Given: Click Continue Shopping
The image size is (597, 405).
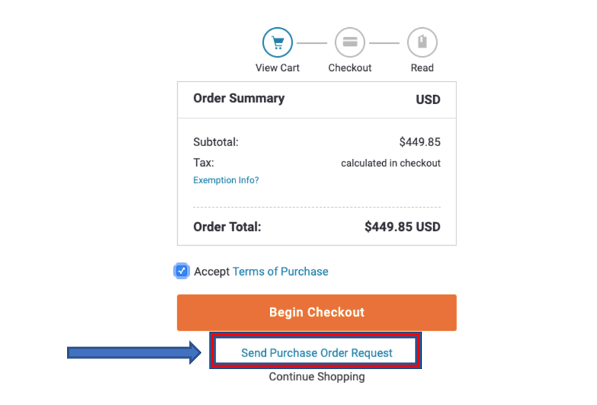Looking at the screenshot, I should pyautogui.click(x=316, y=376).
